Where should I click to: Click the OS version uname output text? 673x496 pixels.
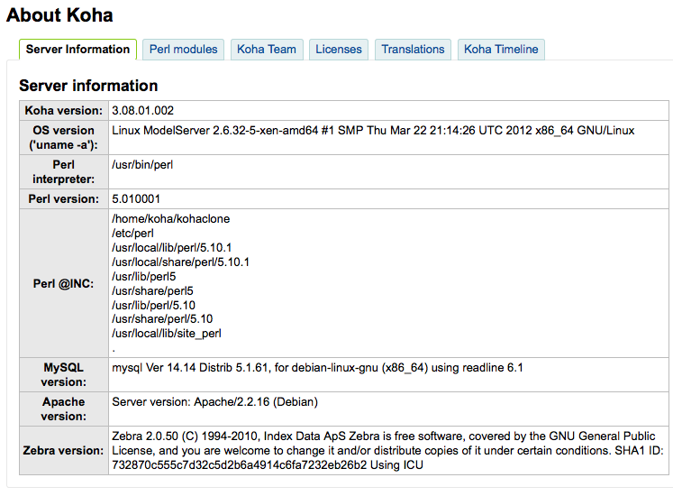point(373,131)
